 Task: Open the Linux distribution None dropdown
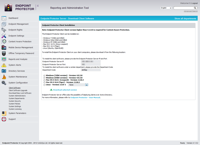coord(78,85)
